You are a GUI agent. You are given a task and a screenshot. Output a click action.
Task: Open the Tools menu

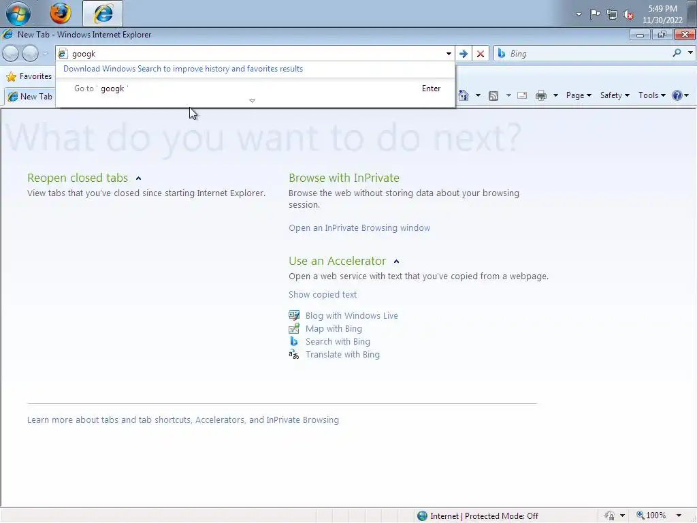(651, 95)
